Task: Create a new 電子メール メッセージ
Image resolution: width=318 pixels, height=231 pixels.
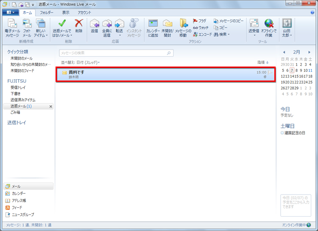Action: (x=12, y=28)
